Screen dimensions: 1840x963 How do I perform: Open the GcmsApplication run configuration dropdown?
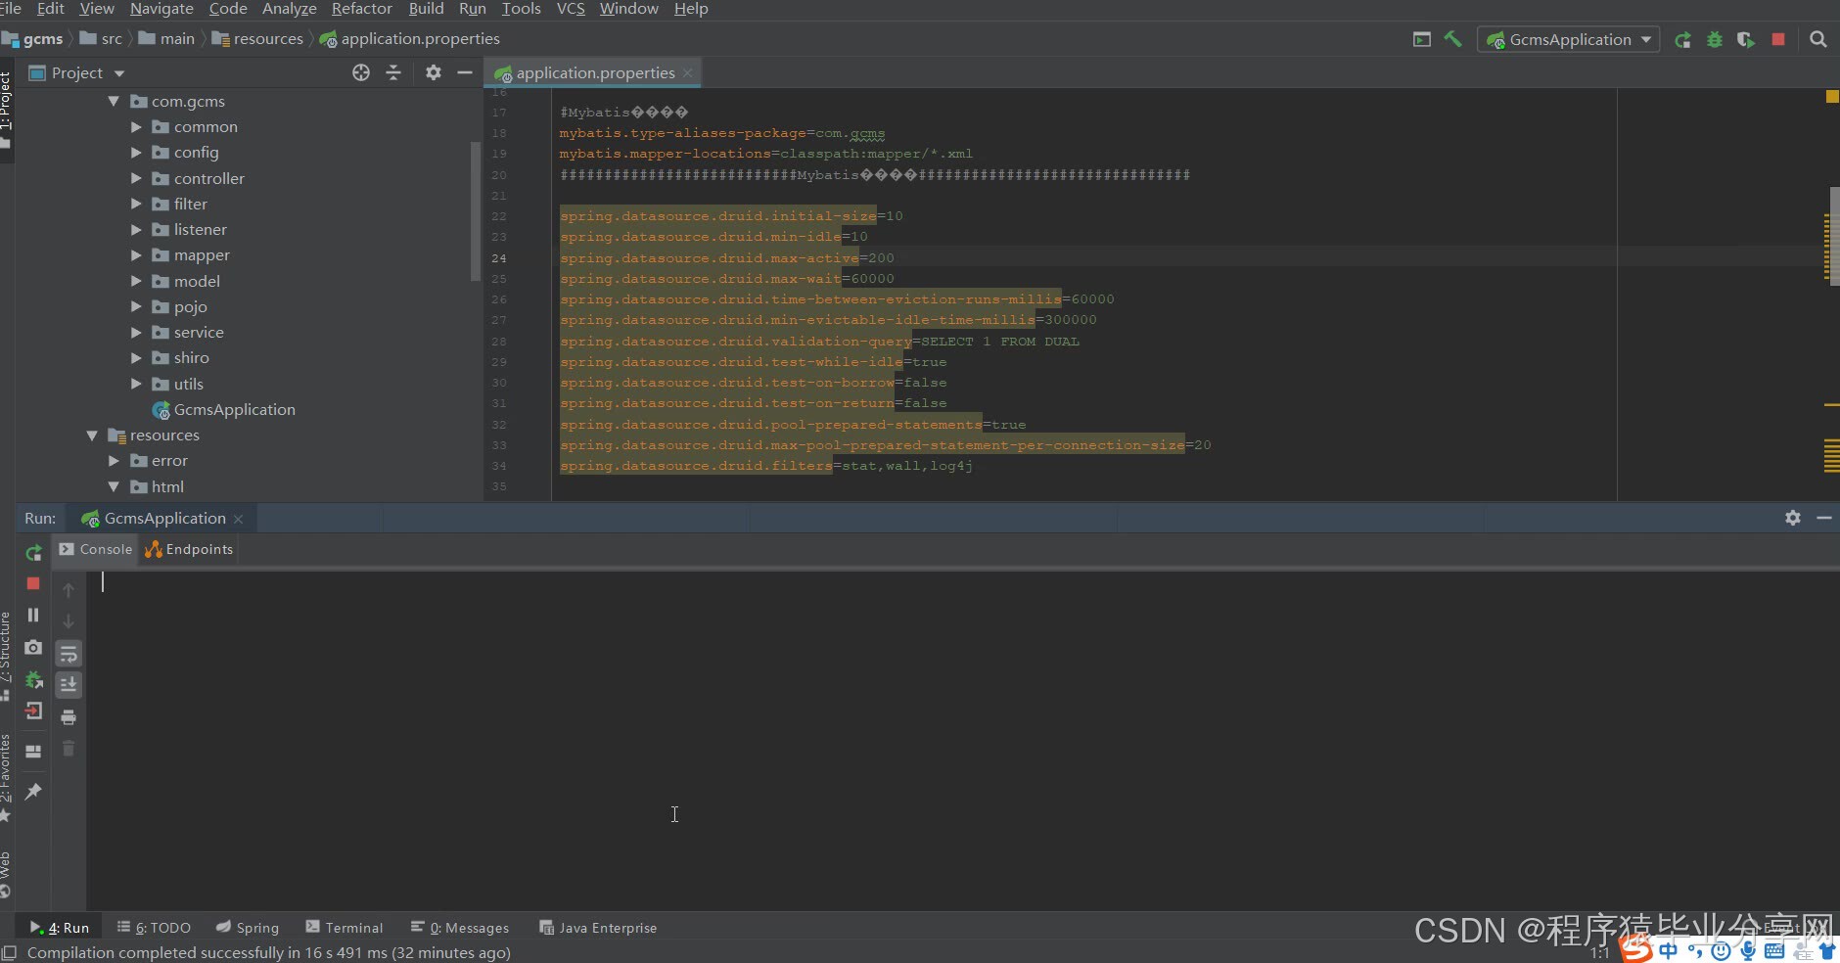click(x=1568, y=40)
